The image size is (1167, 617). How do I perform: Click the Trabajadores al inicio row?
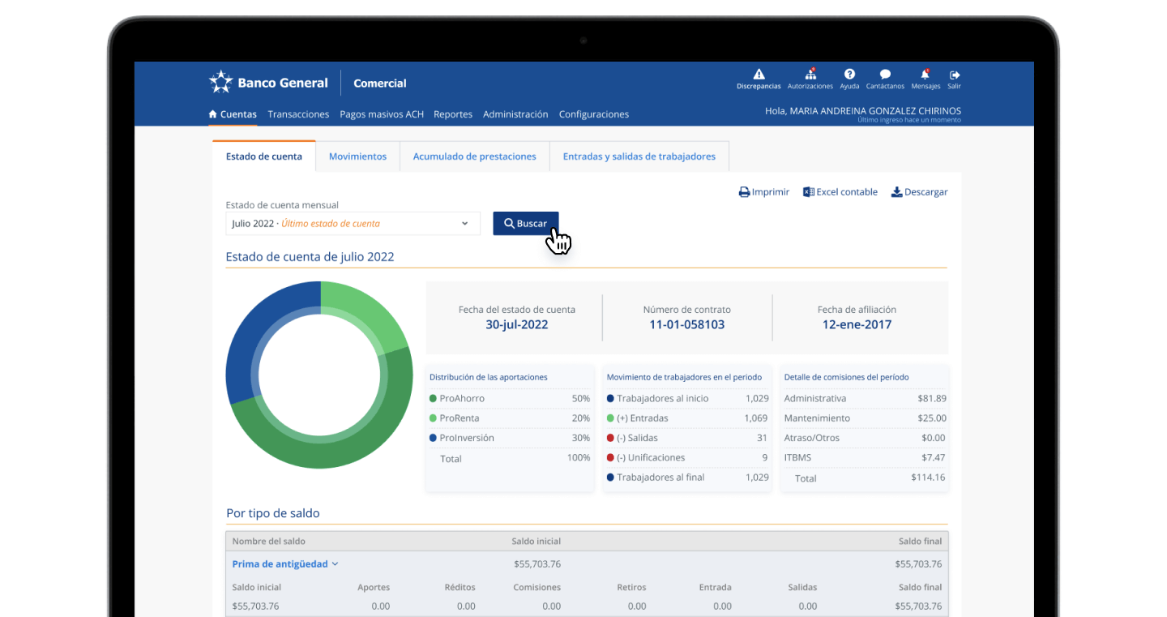pos(687,399)
